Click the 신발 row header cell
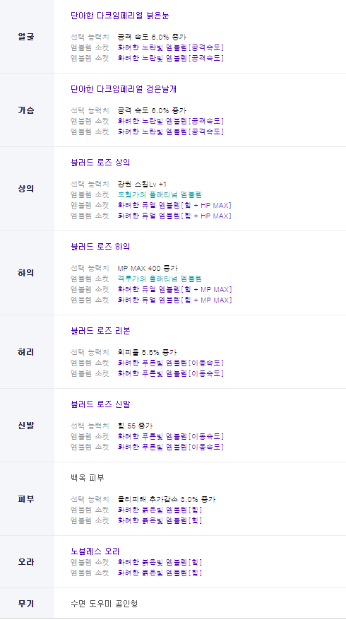Viewport: 346px width, 620px height. [27, 426]
